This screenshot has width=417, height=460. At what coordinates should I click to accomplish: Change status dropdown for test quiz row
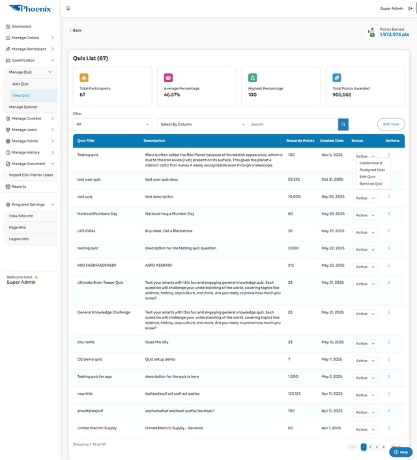[x=365, y=198]
